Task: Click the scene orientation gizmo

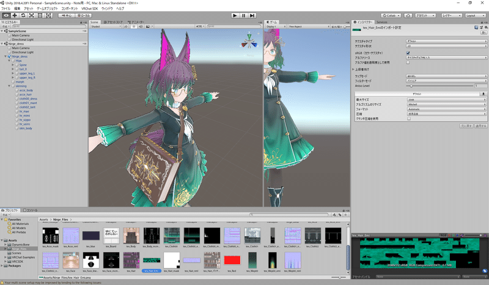Action: [x=249, y=42]
